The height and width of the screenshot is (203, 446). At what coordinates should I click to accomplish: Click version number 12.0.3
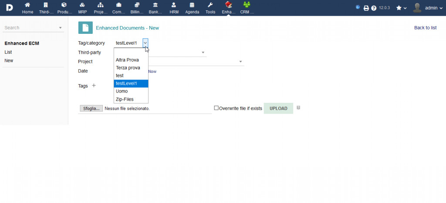point(384,8)
